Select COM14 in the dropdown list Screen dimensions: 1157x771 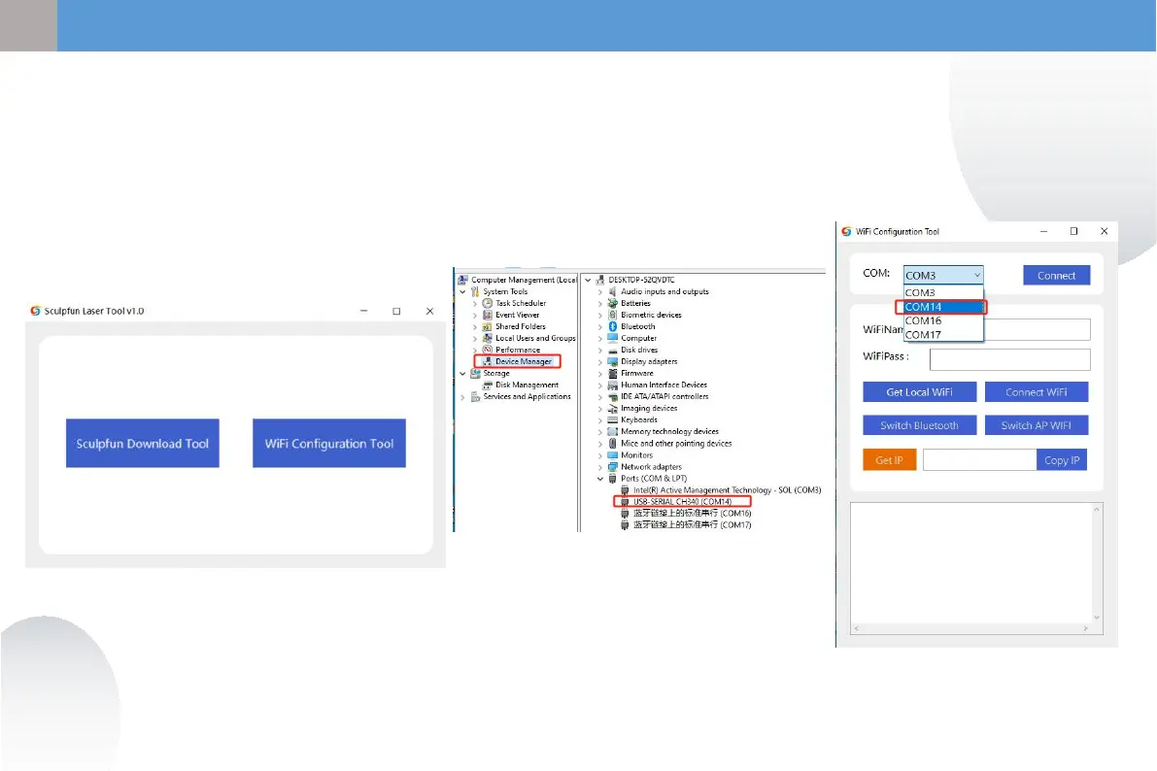tap(943, 307)
